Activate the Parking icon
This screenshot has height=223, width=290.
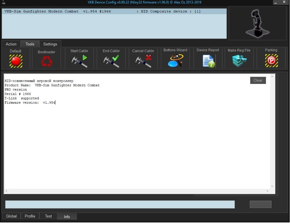[x=271, y=61]
